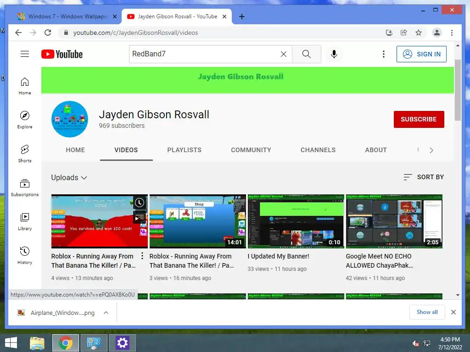This screenshot has height=352, width=470.
Task: Open History in the sidebar
Action: (x=25, y=255)
